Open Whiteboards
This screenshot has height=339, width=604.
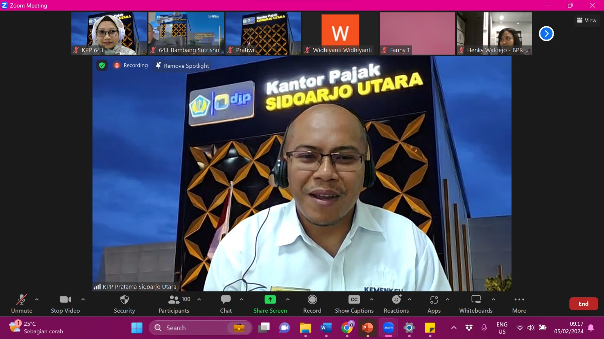point(476,304)
